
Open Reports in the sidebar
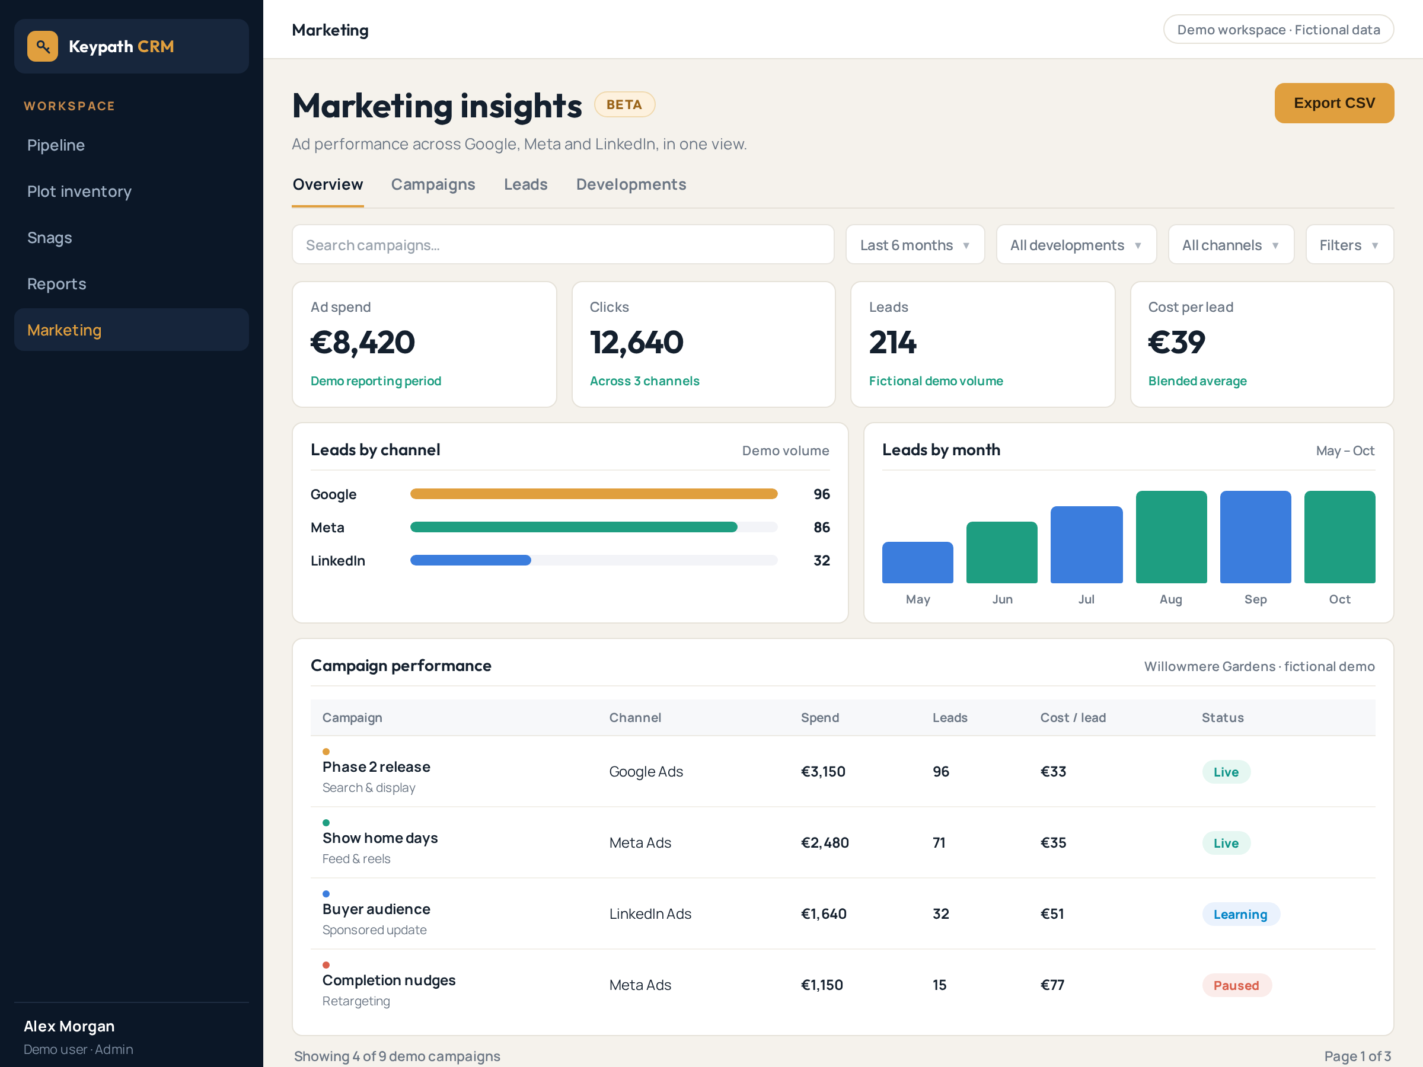click(131, 285)
